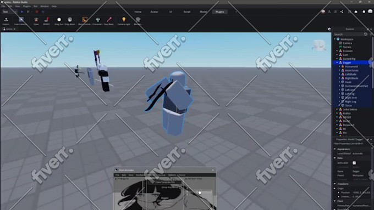The image size is (374, 210).
Task: Start playtest with the play button
Action: pyautogui.click(x=22, y=12)
